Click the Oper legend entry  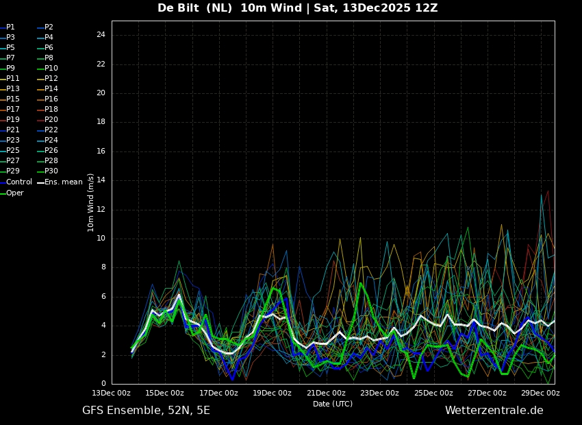point(15,193)
